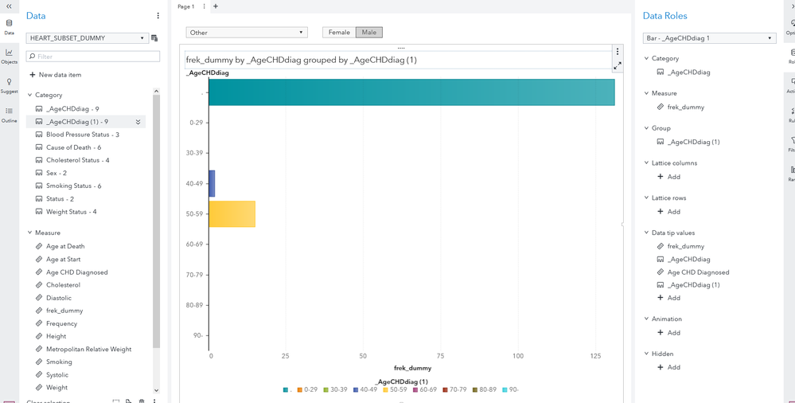Click the yellow 50-59 bar in chart
Screen dimensions: 795x403
point(232,213)
